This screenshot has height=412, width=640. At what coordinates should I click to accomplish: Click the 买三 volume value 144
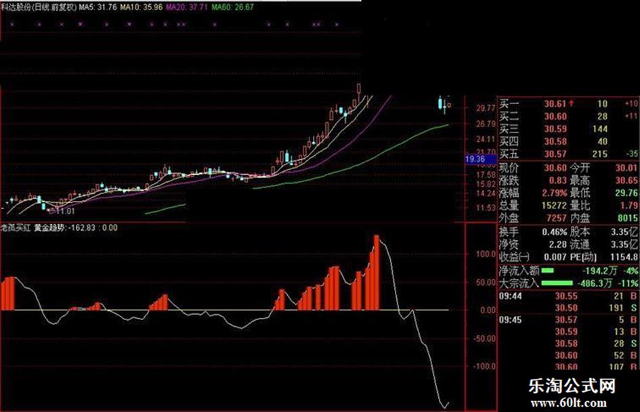(x=600, y=129)
